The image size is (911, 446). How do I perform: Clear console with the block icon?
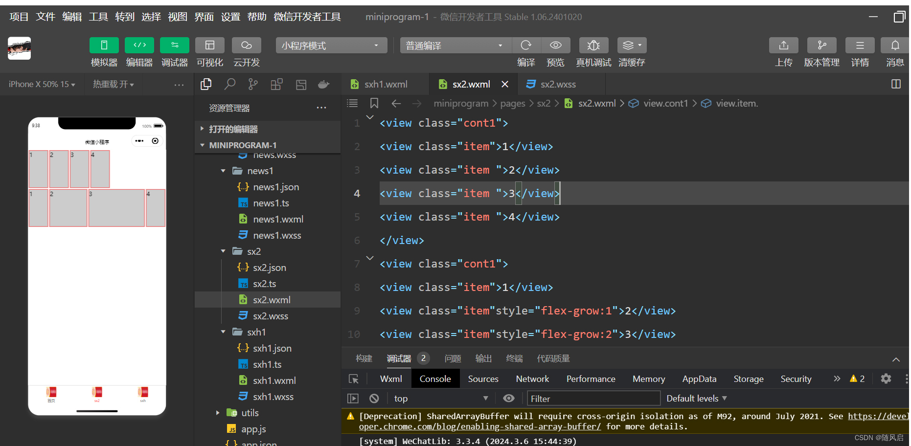tap(374, 399)
